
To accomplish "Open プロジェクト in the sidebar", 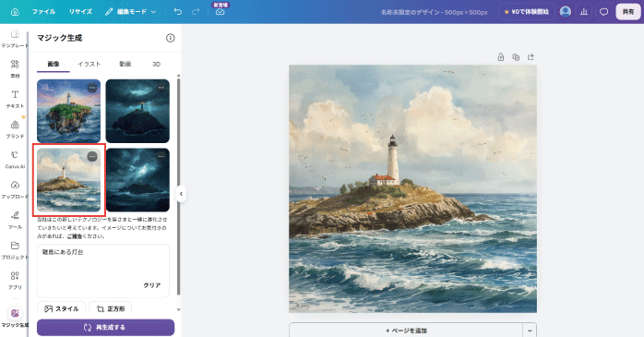I will coord(15,250).
